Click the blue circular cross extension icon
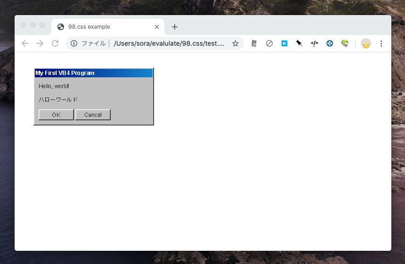Viewport: 405px width, 264px height. (330, 43)
